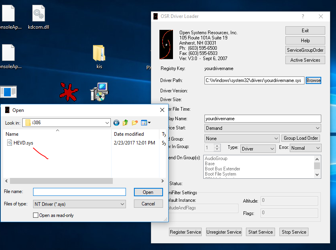Expand the Look in folder dropdown
The height and width of the screenshot is (250, 336).
coord(107,123)
